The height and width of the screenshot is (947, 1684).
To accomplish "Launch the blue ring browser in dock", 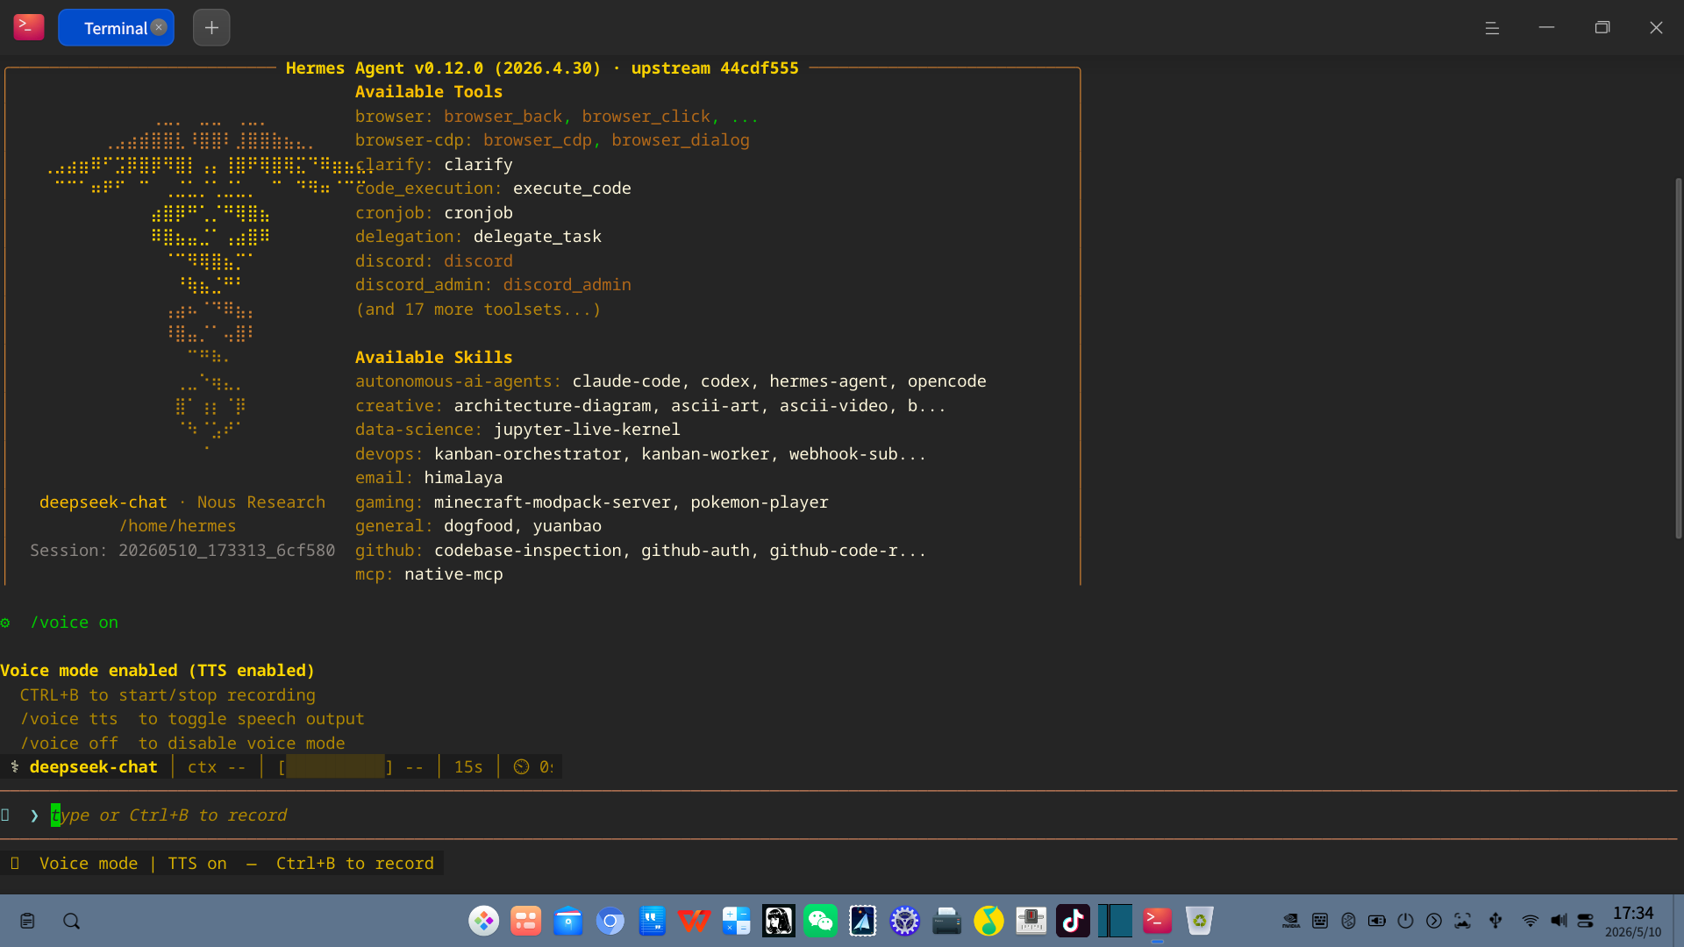I will pyautogui.click(x=610, y=921).
